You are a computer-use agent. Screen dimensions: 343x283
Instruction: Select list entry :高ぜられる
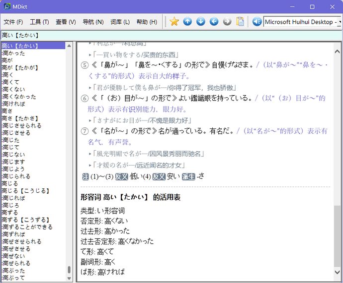point(16,263)
